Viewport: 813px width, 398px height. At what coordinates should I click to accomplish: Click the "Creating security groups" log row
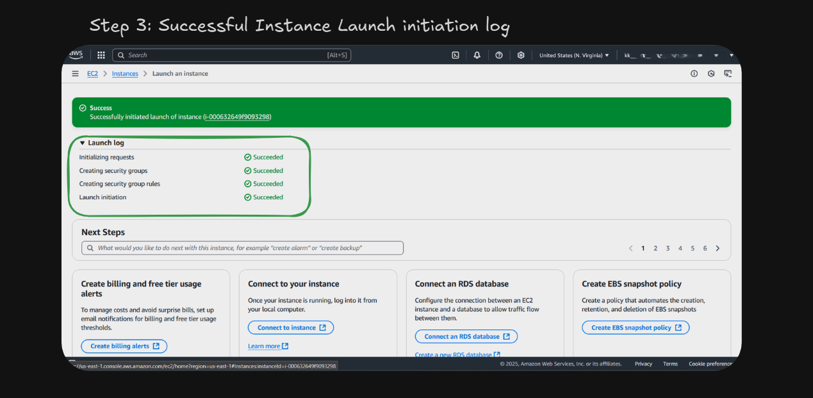tap(113, 171)
